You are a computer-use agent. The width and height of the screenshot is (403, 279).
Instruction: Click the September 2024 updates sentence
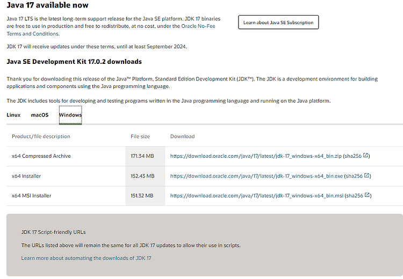click(x=97, y=47)
